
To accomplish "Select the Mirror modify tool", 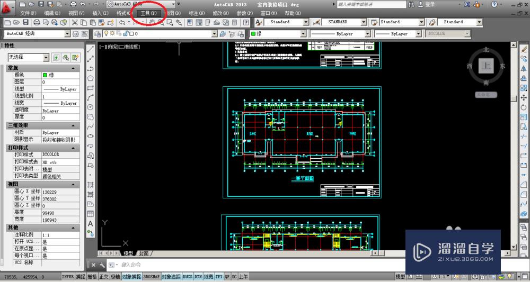I will point(524,68).
